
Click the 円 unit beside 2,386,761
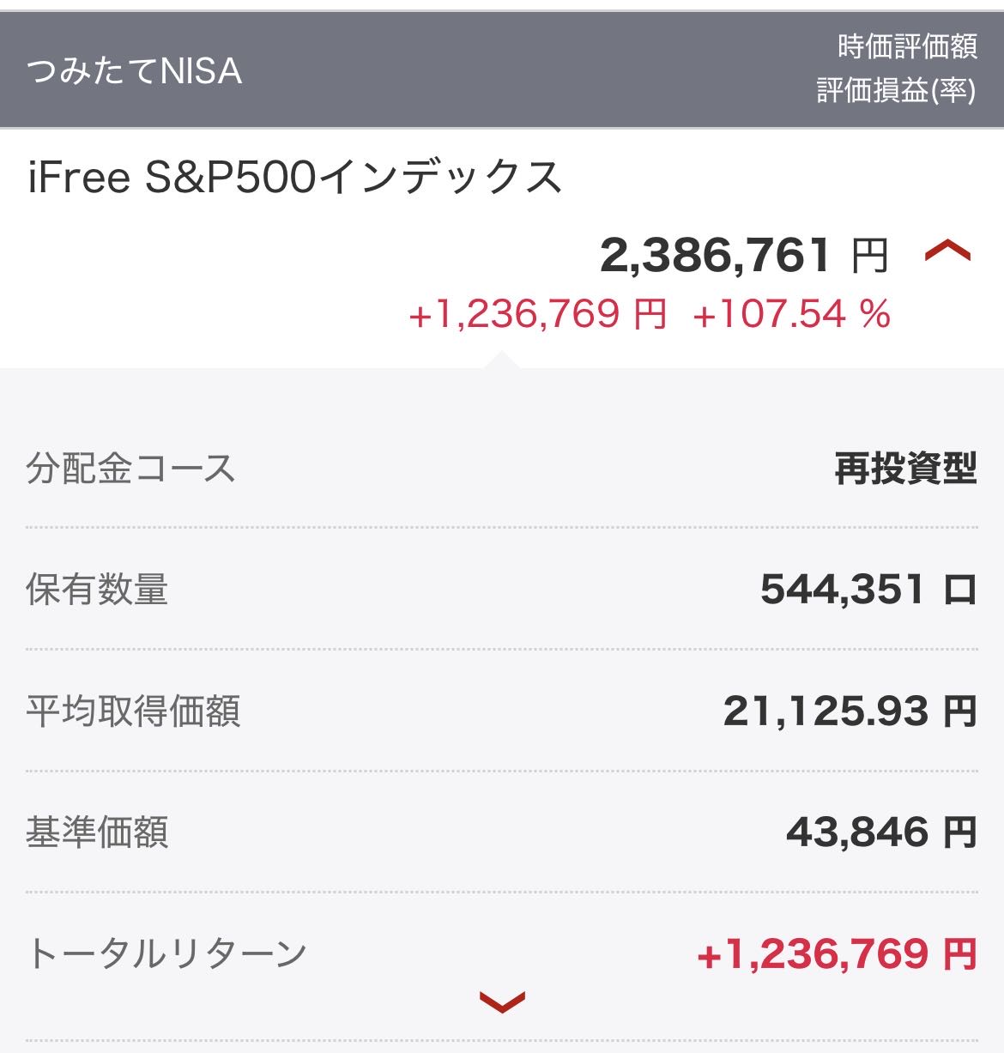coord(869,256)
